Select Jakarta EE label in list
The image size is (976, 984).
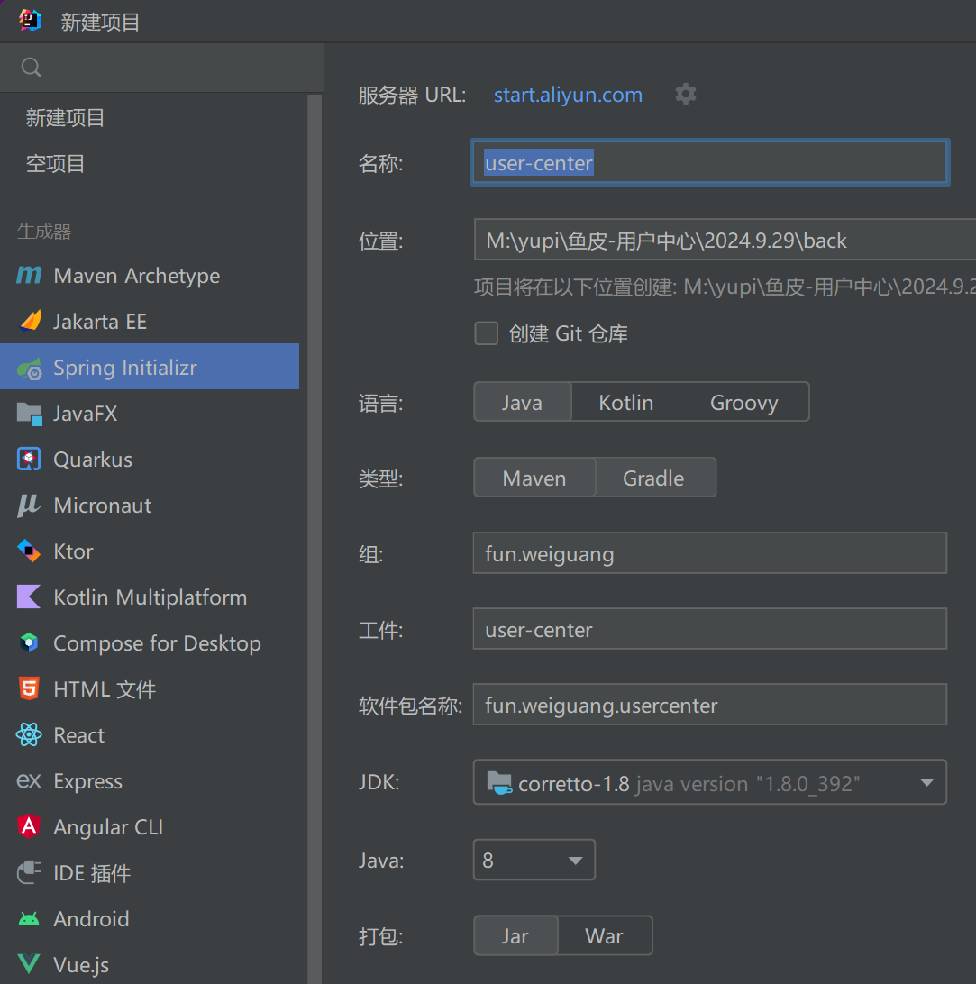[x=100, y=322]
